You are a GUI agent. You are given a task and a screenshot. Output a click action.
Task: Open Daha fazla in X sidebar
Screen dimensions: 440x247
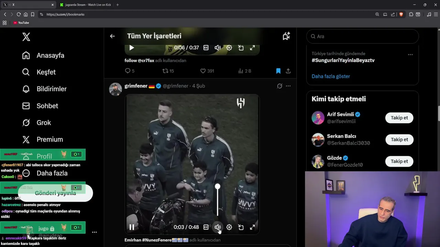coord(45,173)
